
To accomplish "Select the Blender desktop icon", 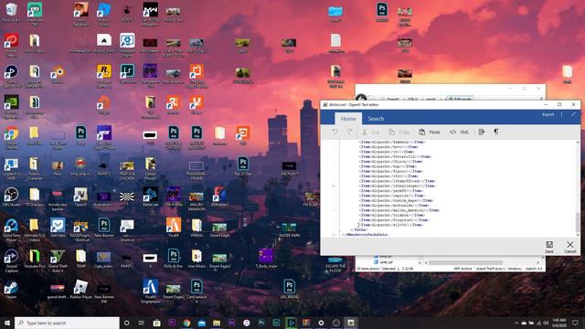I will point(58,74).
